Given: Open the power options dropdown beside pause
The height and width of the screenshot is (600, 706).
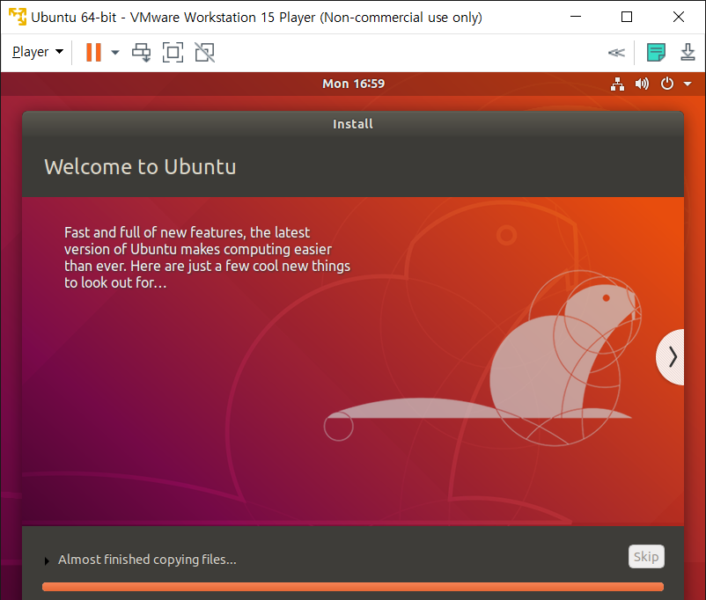Looking at the screenshot, I should [115, 52].
